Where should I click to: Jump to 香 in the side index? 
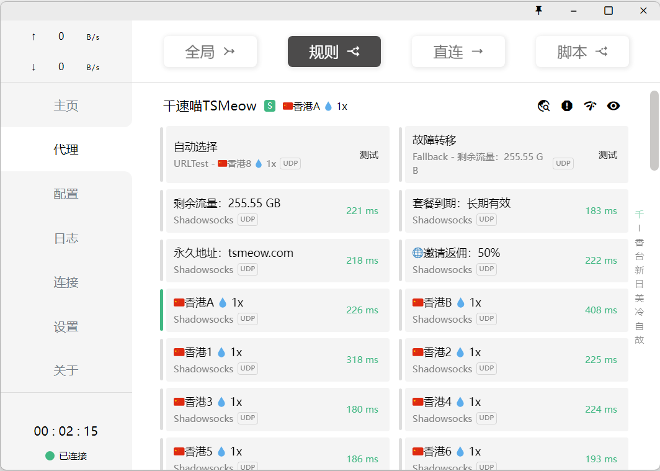640,243
